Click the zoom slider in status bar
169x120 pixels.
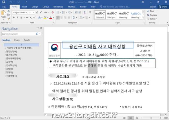coord(151,118)
